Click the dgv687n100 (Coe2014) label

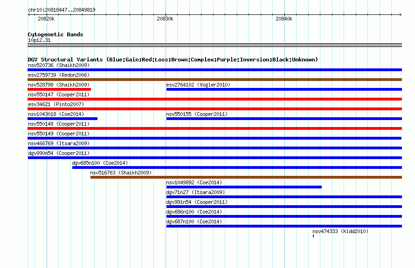(194, 221)
